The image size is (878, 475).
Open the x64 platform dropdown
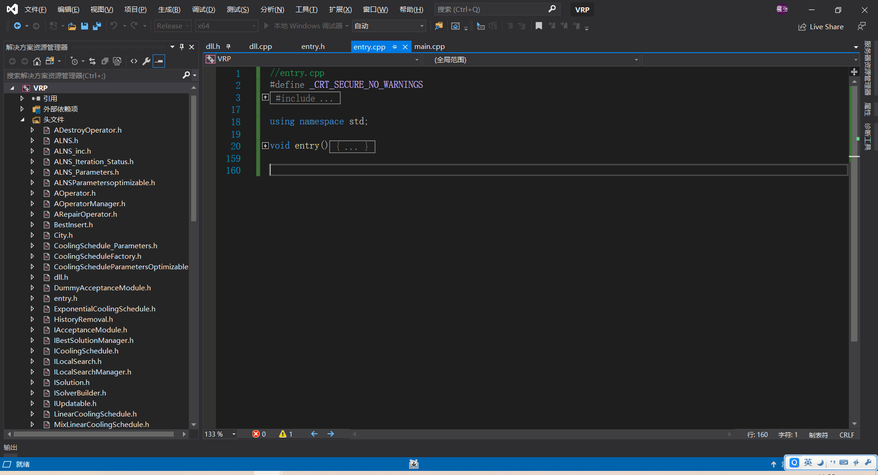pos(254,26)
